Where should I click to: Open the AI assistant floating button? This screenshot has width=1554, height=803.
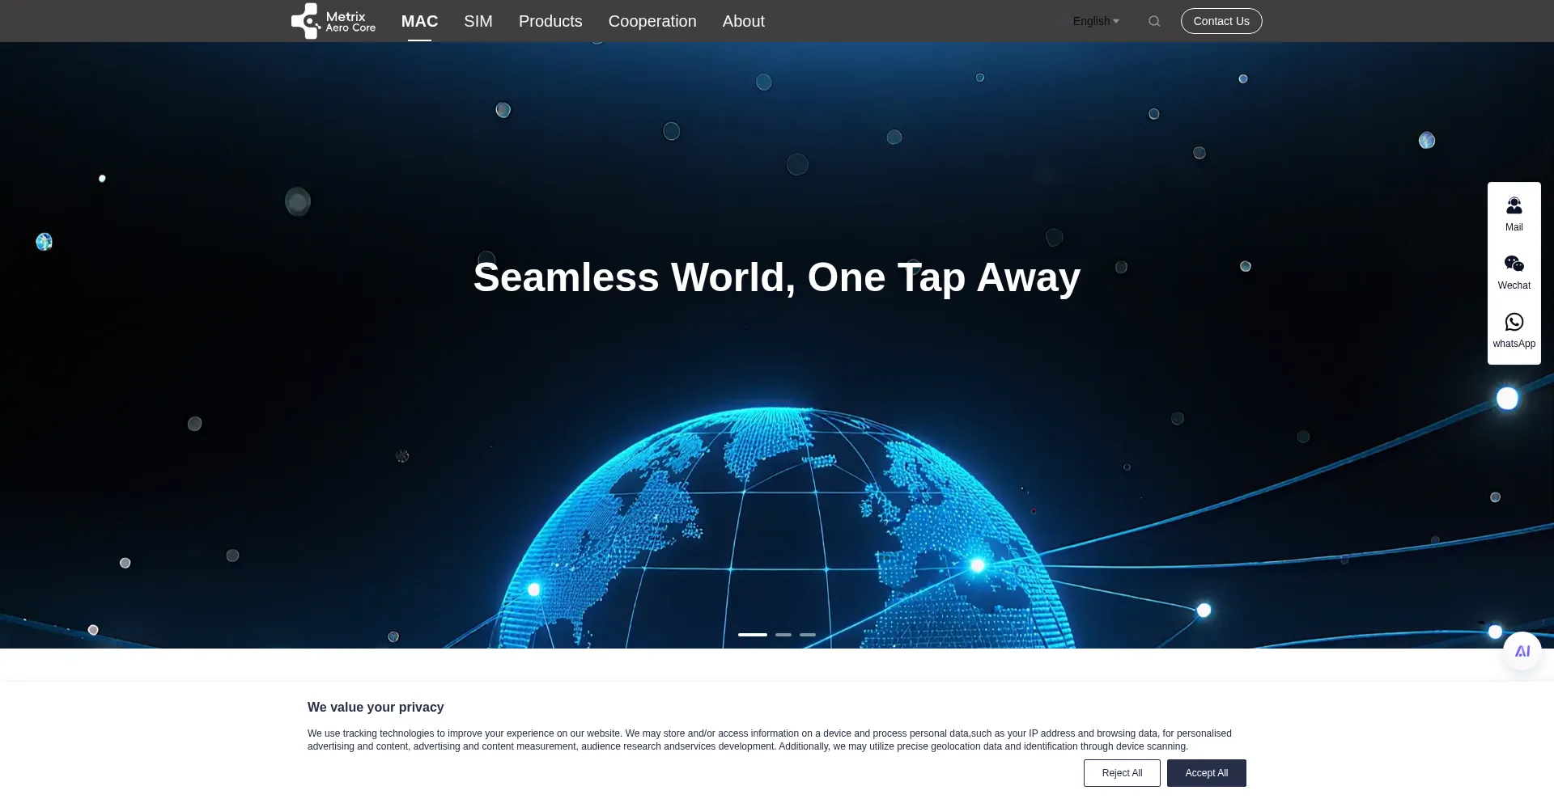(1522, 651)
